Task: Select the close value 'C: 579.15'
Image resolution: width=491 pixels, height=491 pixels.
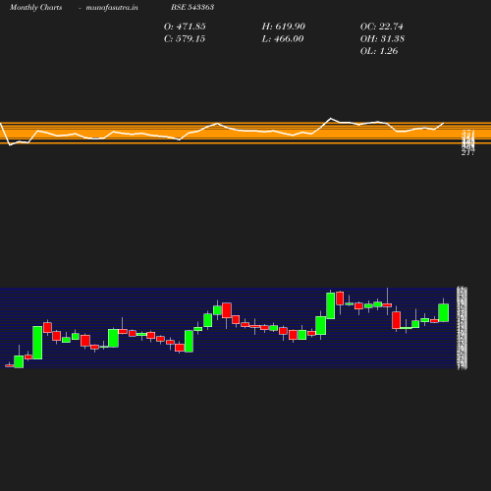Action: click(185, 39)
